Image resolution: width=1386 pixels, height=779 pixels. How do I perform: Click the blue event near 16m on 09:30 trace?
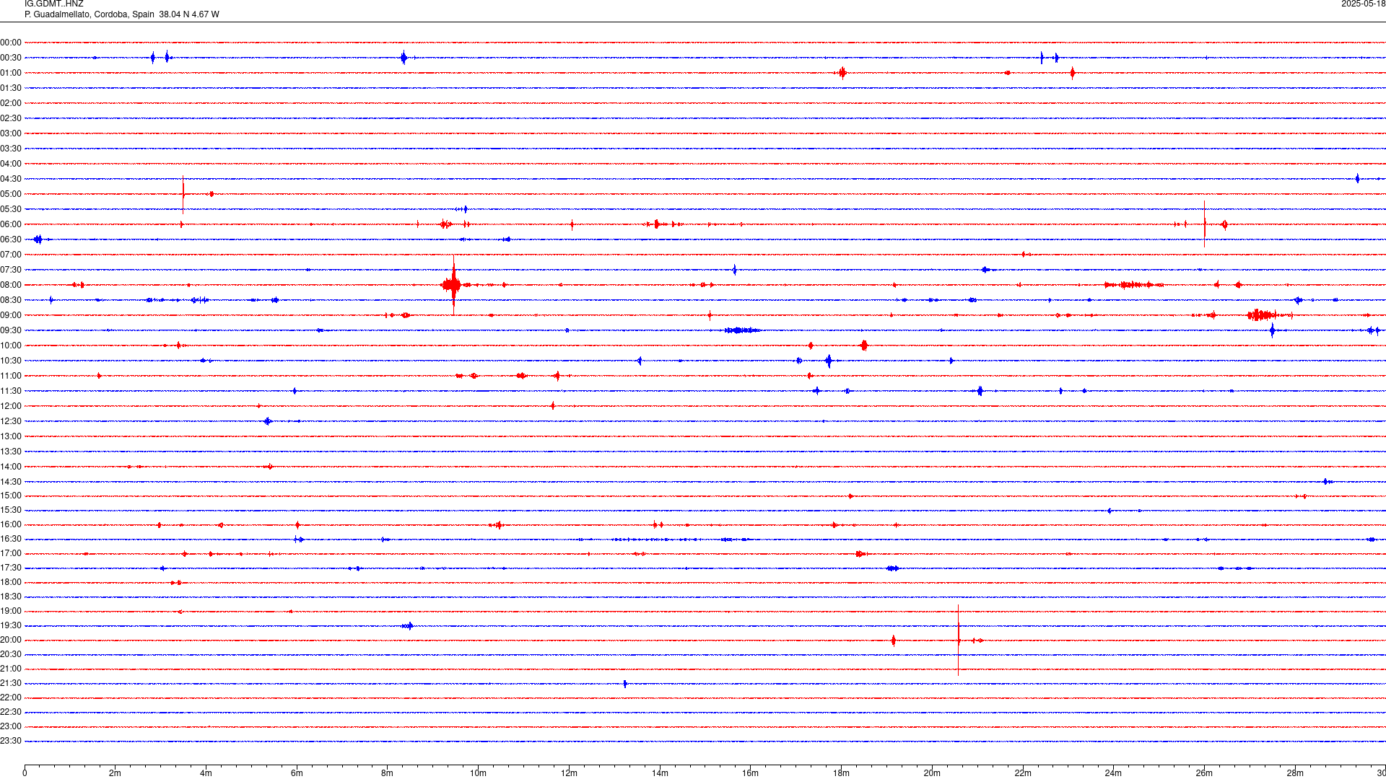pos(742,330)
